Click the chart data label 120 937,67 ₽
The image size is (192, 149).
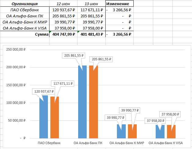pyautogui.click(x=44, y=91)
